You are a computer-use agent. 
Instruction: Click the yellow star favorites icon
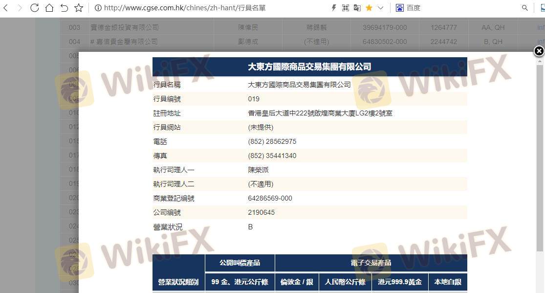coord(369,8)
